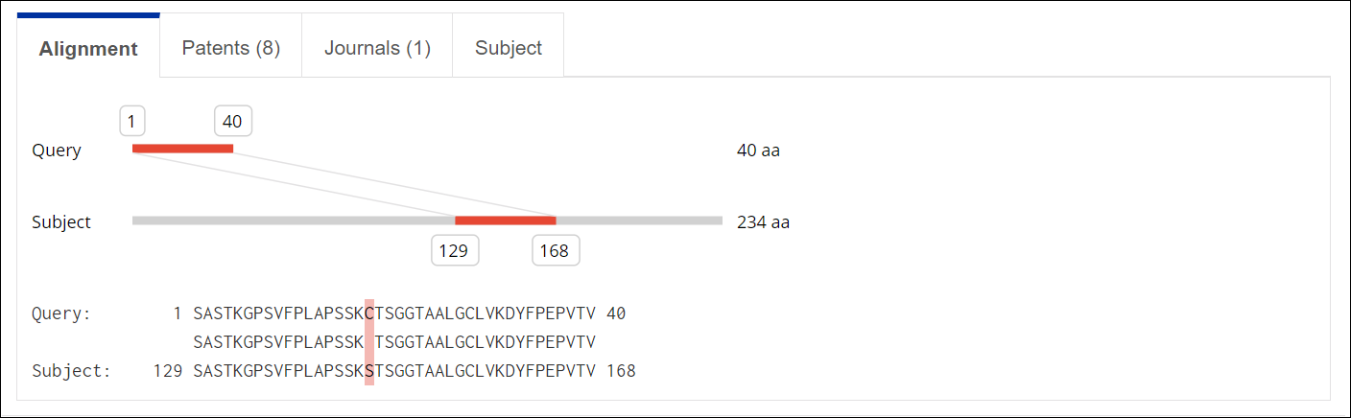1351x418 pixels.
Task: Select the red matched region on Subject bar
Action: point(505,221)
